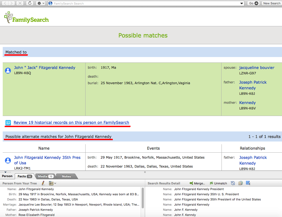Switch to the Facts tab
This screenshot has width=282, height=217.
(x=25, y=176)
